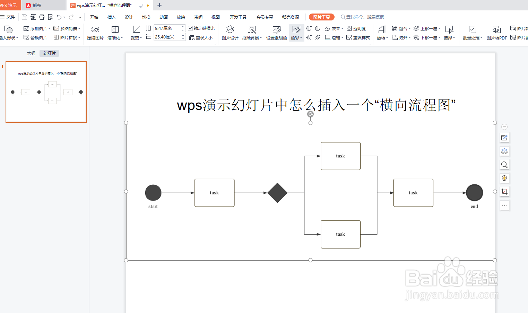Select the Compress Picture (压缩图片) tool
The width and height of the screenshot is (528, 313).
coord(95,33)
